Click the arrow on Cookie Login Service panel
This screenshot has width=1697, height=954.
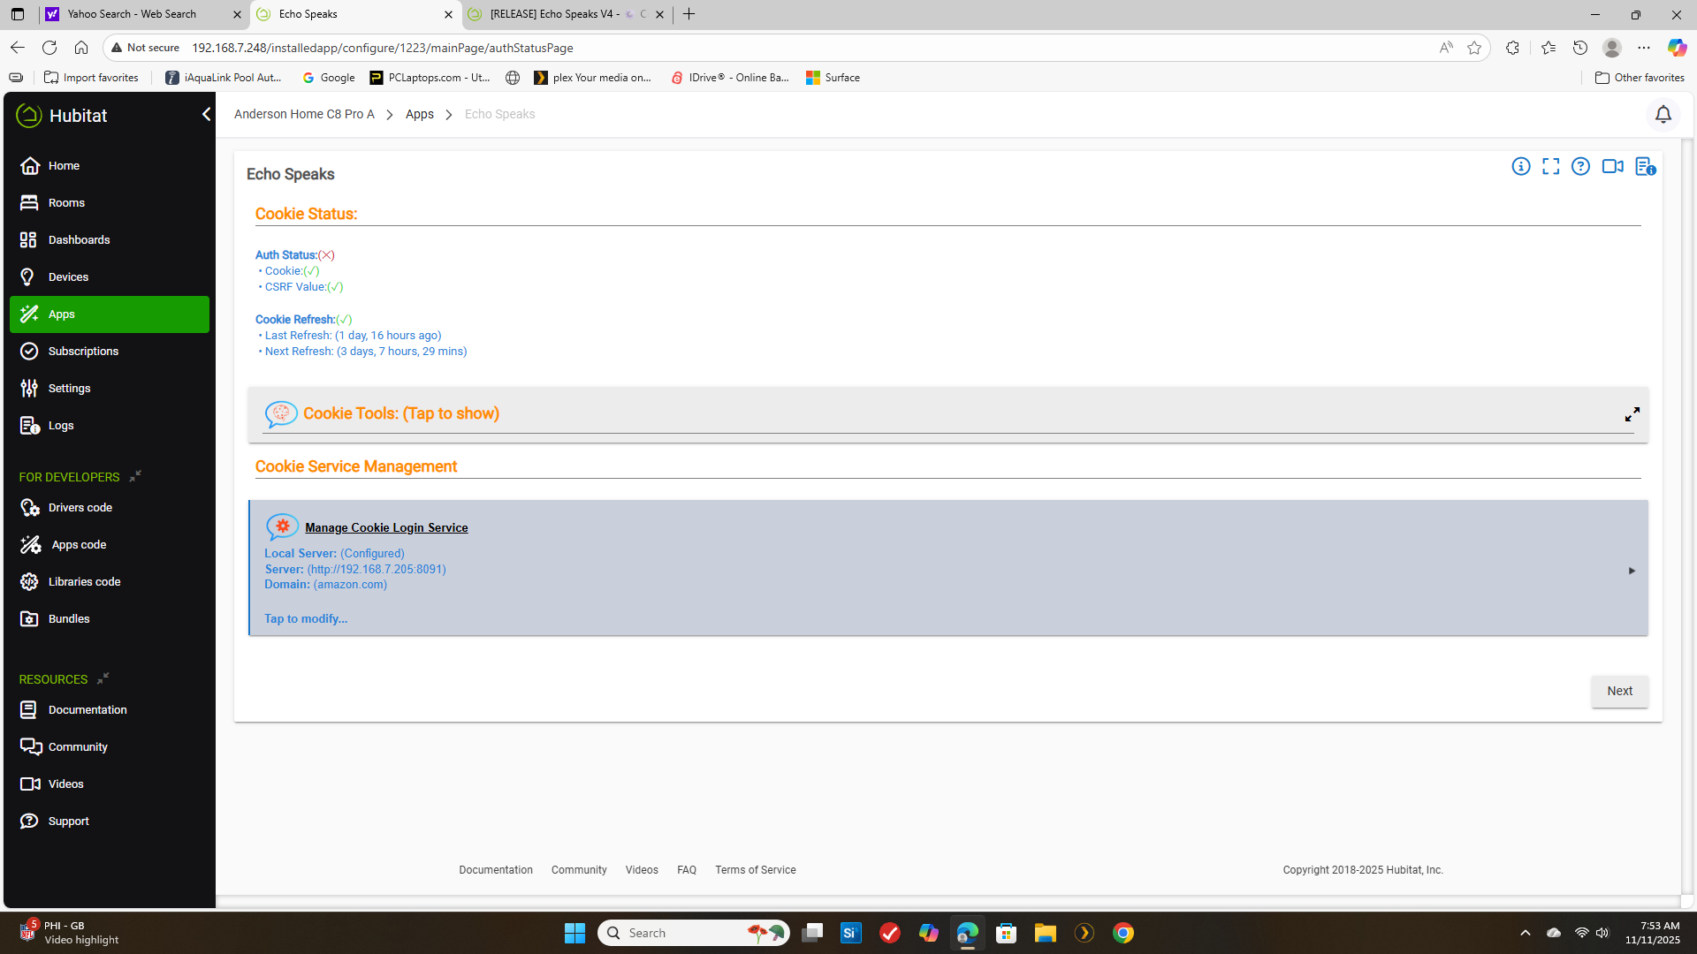tap(1632, 571)
